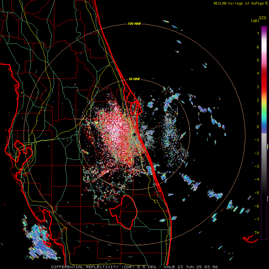Click the -6 value on the color scale
This screenshot has height=269, width=269.
pyautogui.click(x=257, y=206)
